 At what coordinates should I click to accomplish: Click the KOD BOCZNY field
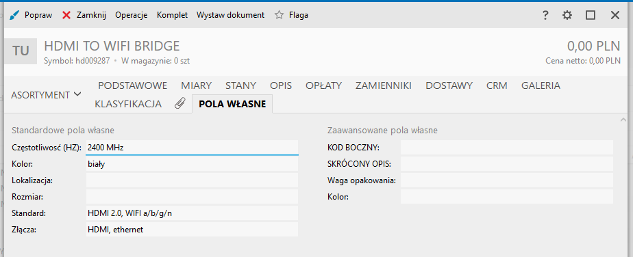tap(507, 148)
